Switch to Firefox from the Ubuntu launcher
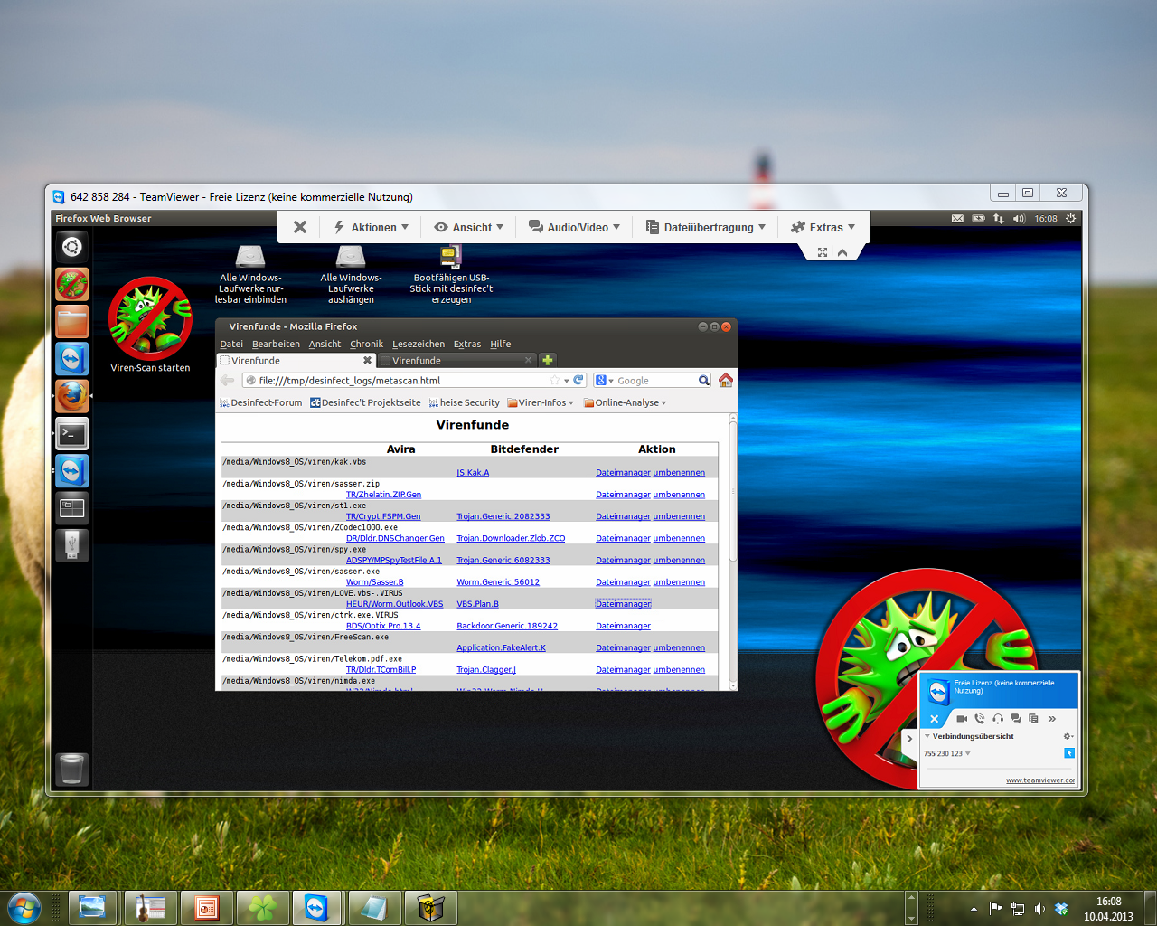Viewport: 1157px width, 926px height. [72, 396]
